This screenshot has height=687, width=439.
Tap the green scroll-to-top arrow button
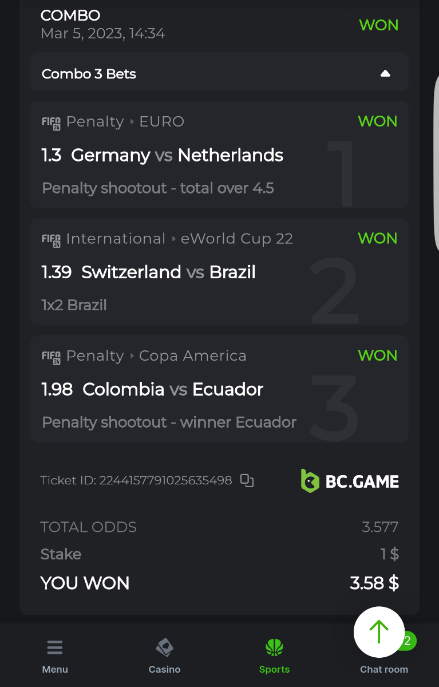coord(379,631)
